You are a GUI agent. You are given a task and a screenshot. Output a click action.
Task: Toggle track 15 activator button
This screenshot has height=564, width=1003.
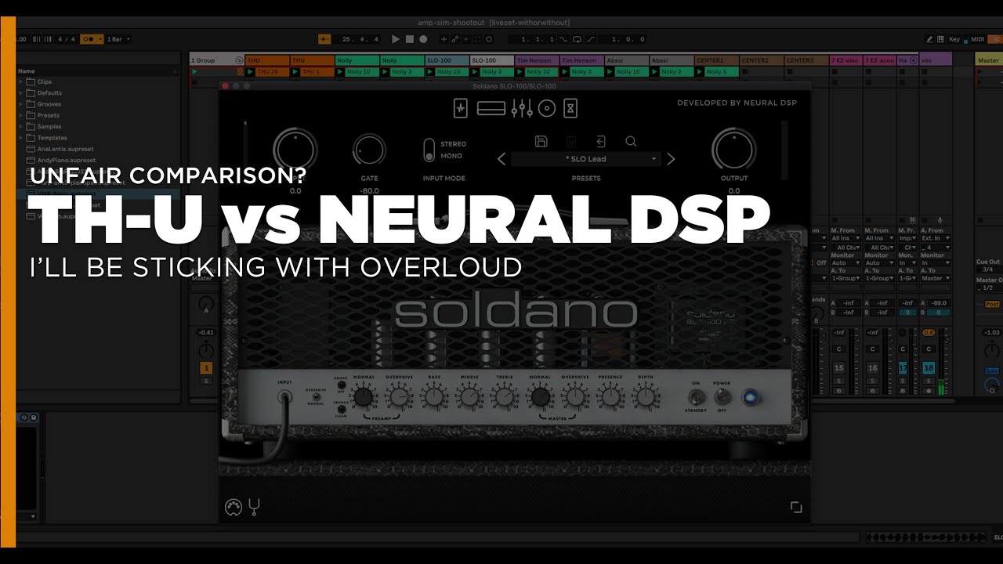point(839,367)
